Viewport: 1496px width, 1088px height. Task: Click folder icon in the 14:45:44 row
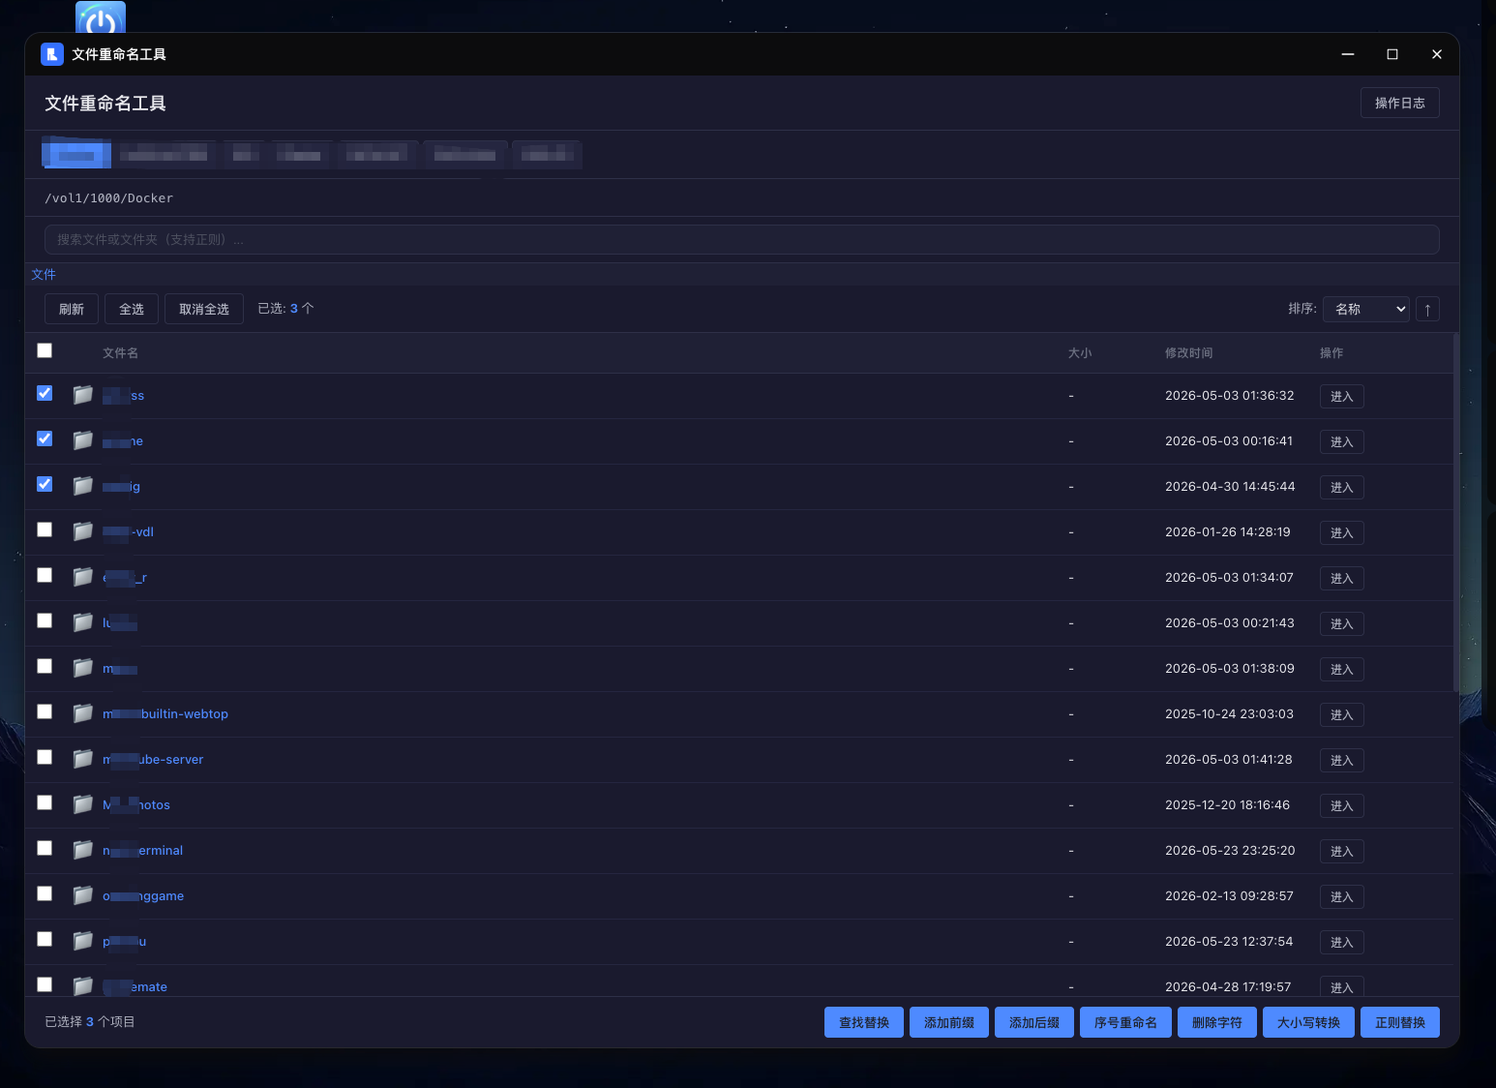pyautogui.click(x=83, y=486)
